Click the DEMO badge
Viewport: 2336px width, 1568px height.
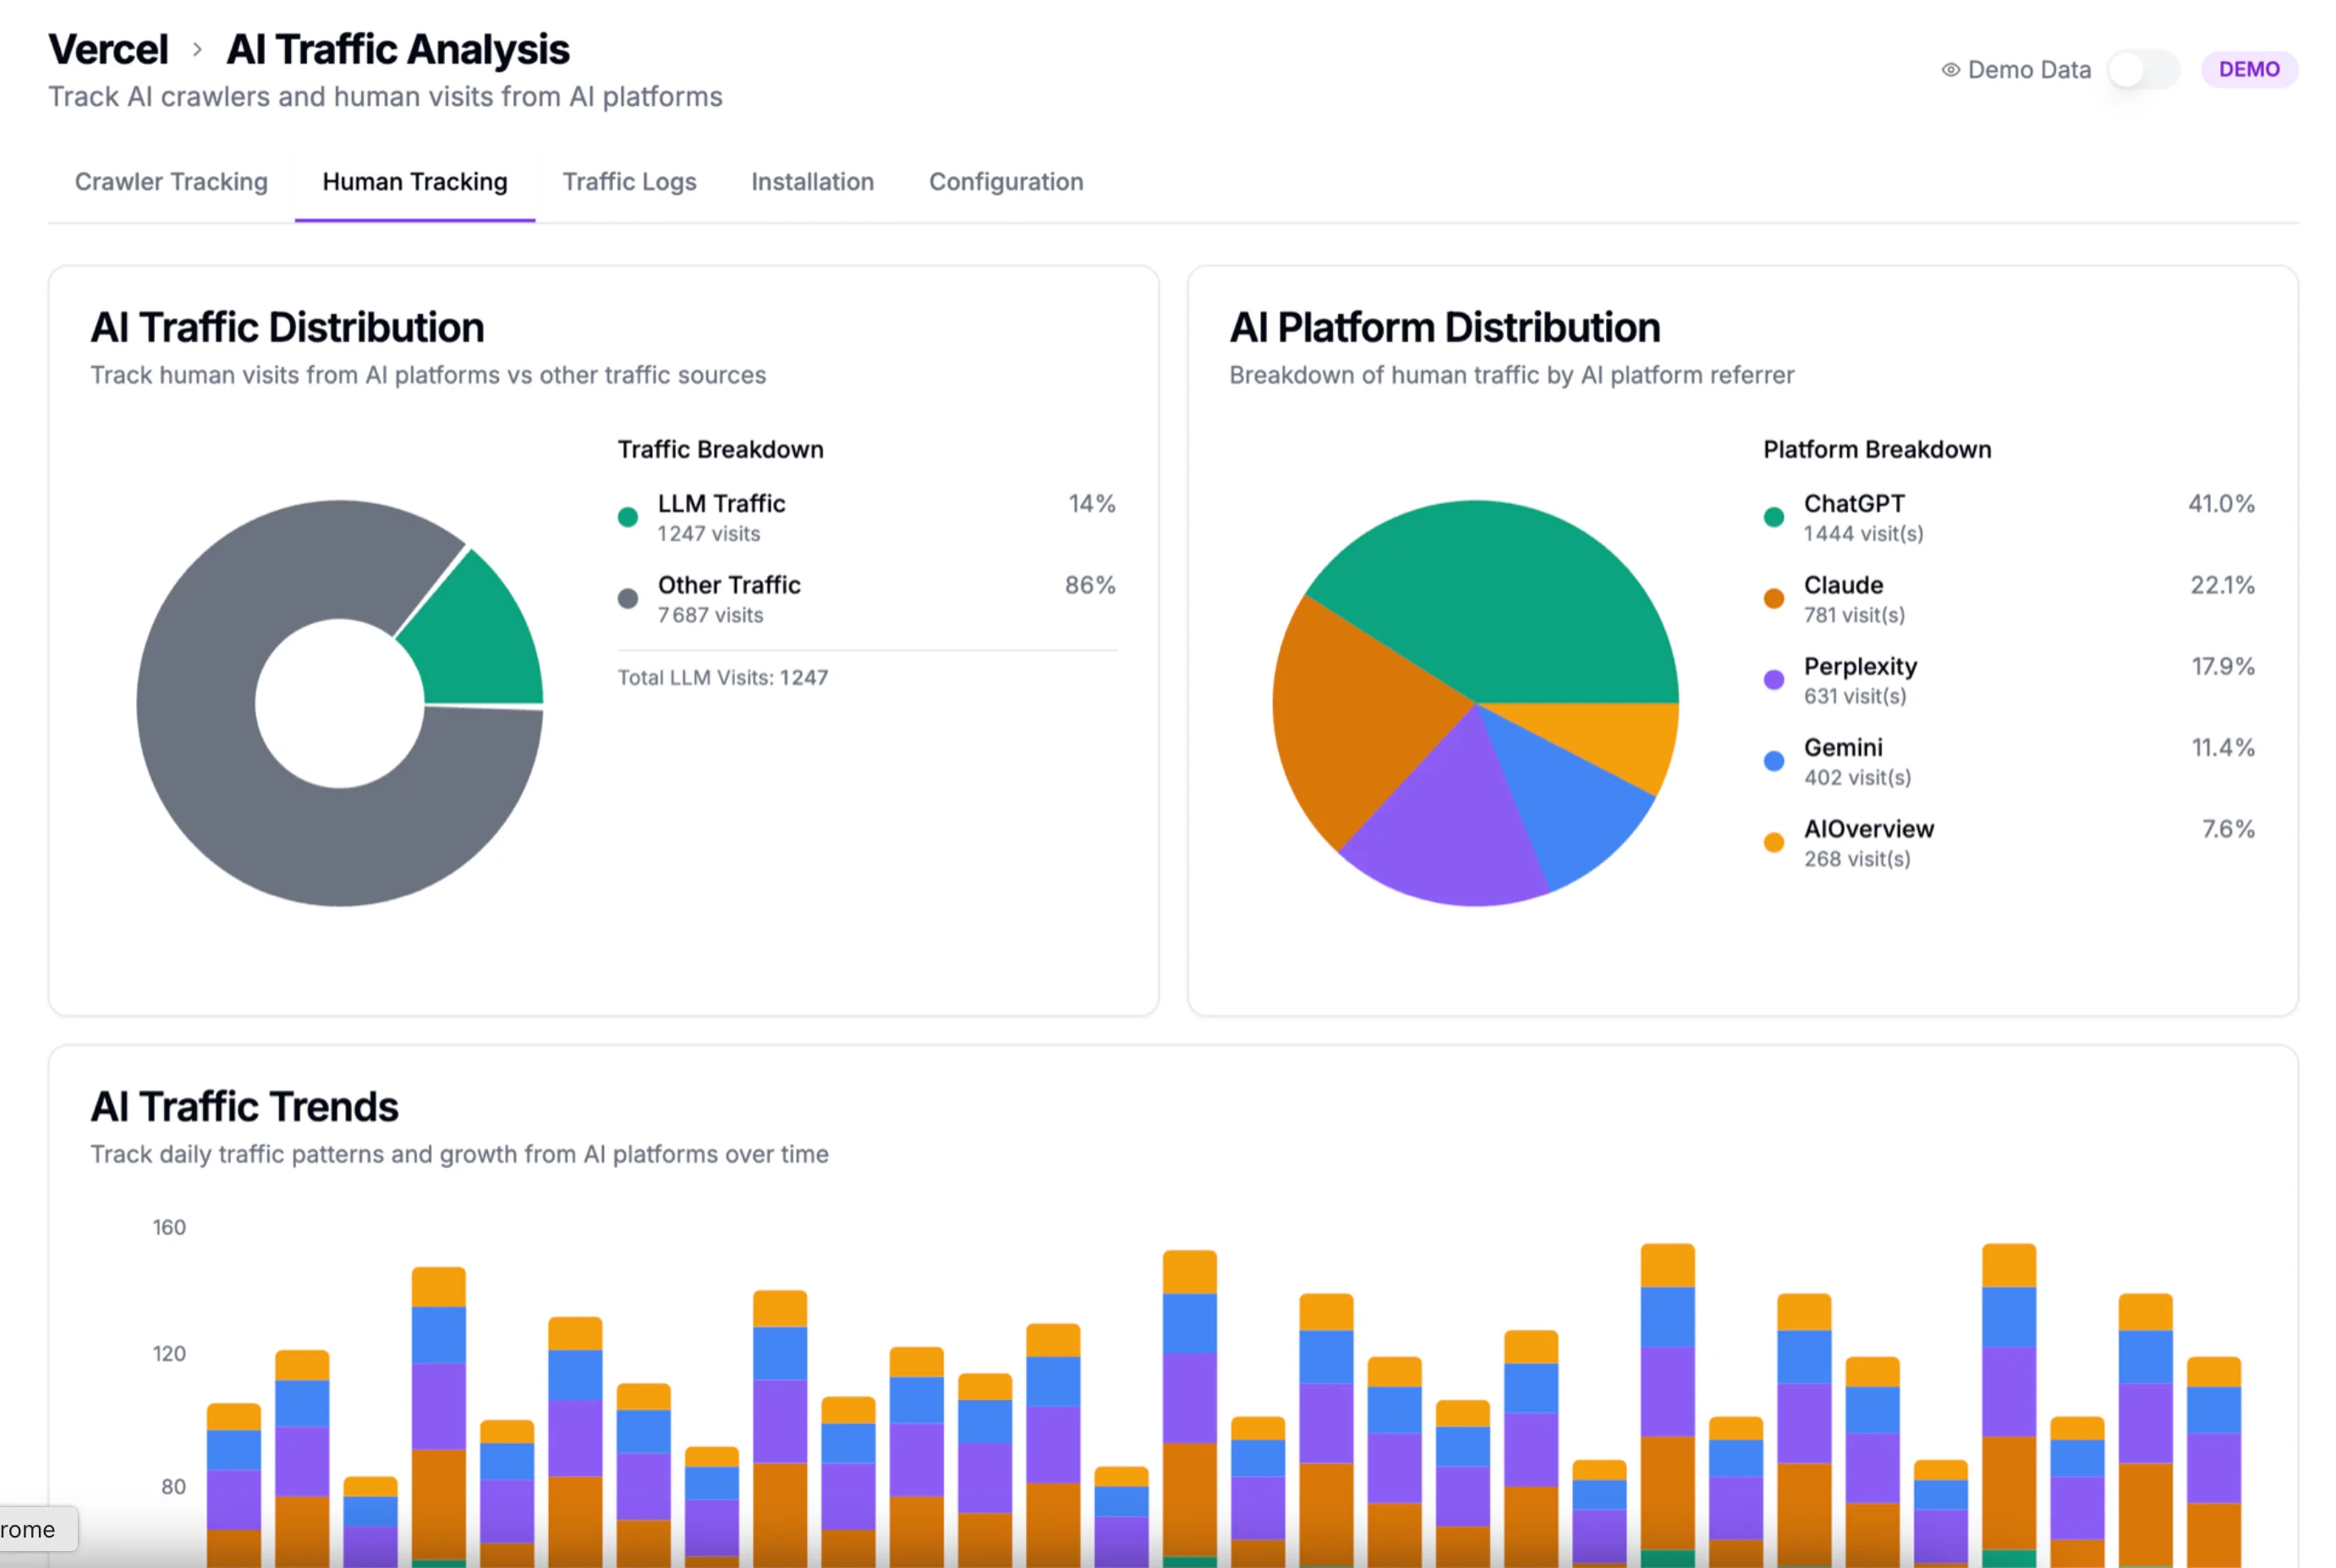[x=2250, y=69]
